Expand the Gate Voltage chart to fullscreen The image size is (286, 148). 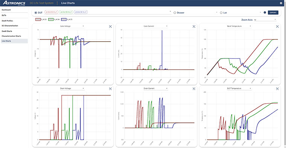(x=110, y=27)
